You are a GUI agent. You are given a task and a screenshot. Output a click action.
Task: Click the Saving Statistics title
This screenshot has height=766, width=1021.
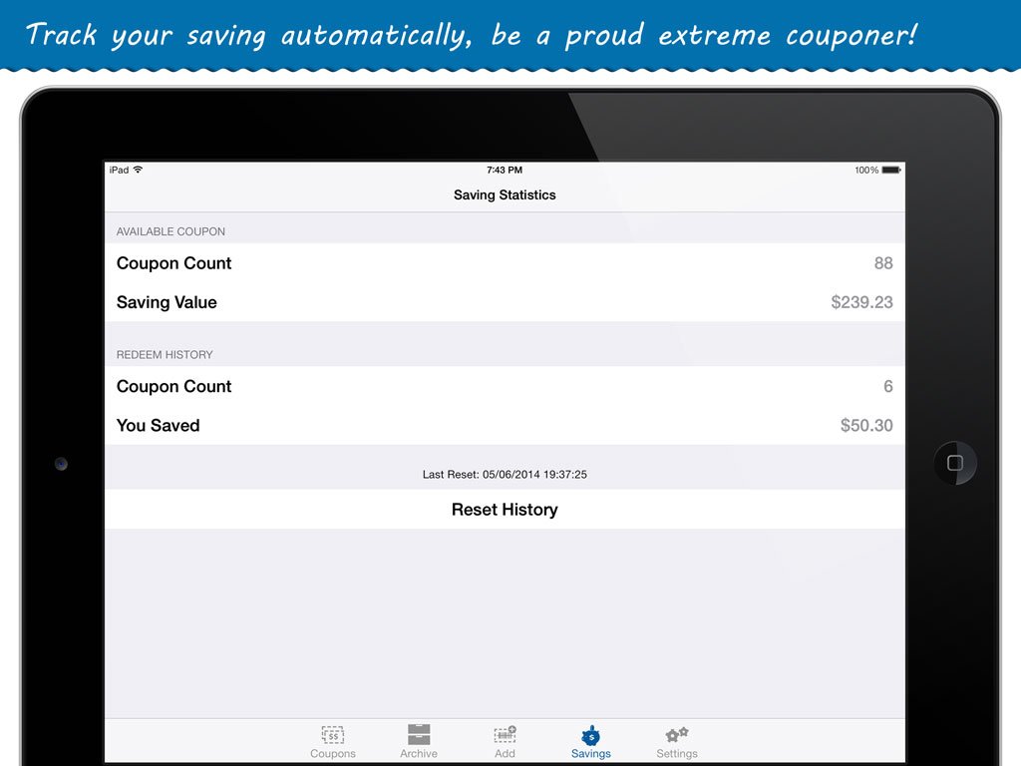coord(505,195)
